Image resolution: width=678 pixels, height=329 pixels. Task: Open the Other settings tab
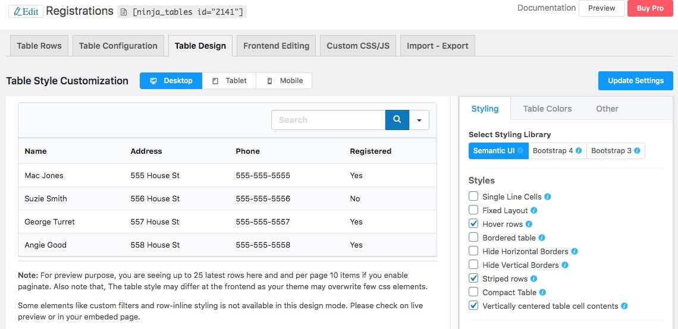tap(607, 109)
